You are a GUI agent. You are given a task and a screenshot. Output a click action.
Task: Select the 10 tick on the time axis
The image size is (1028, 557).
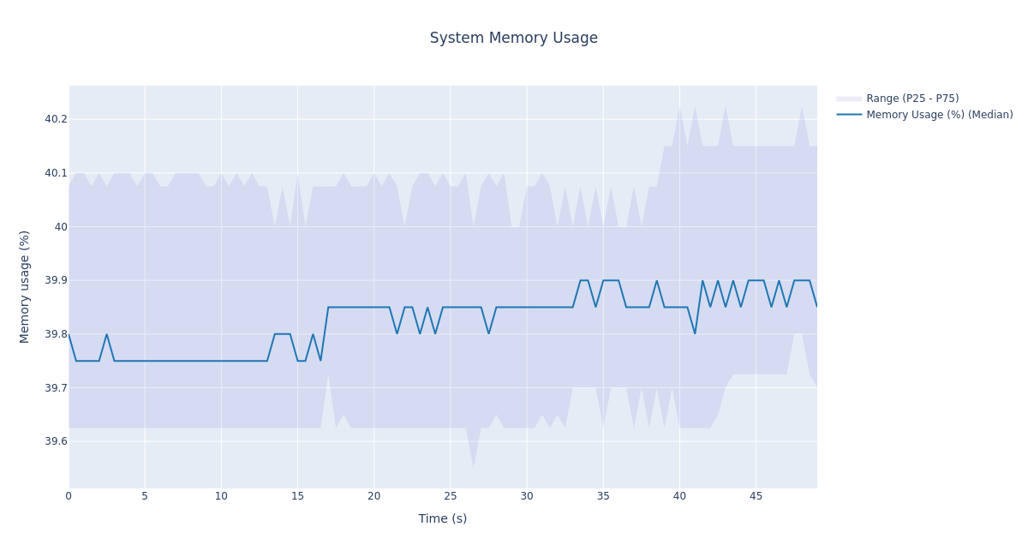pyautogui.click(x=221, y=496)
